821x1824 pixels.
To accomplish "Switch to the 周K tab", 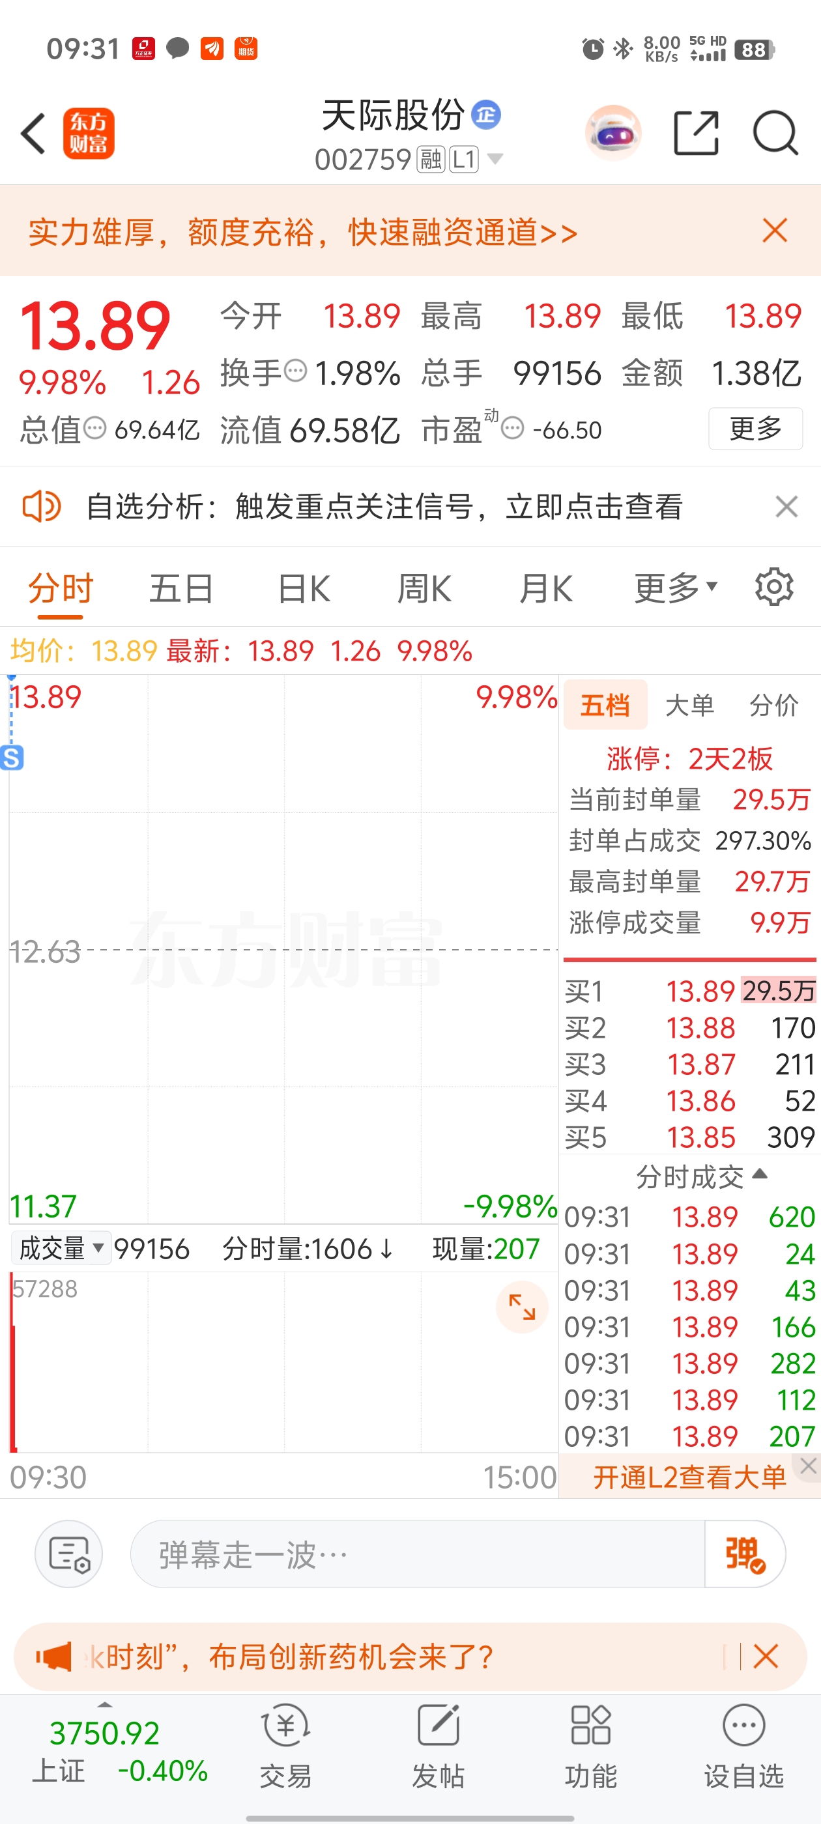I will 424,588.
